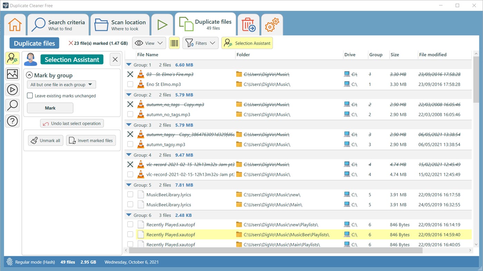Open help via the question mark sidebar icon
The height and width of the screenshot is (271, 483).
(x=12, y=121)
